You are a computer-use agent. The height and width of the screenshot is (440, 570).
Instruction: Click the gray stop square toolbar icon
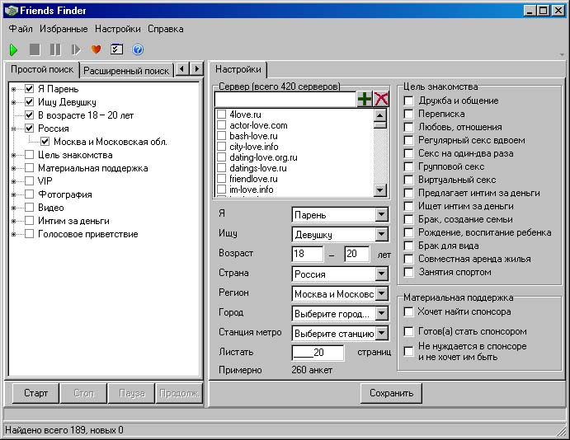tap(35, 49)
